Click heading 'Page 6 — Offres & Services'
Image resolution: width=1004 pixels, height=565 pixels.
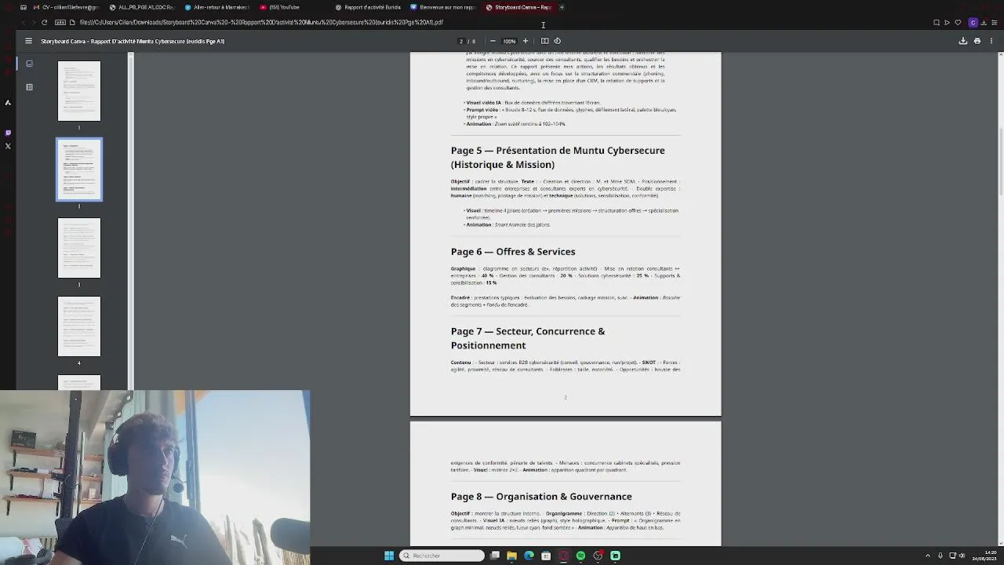(x=513, y=251)
